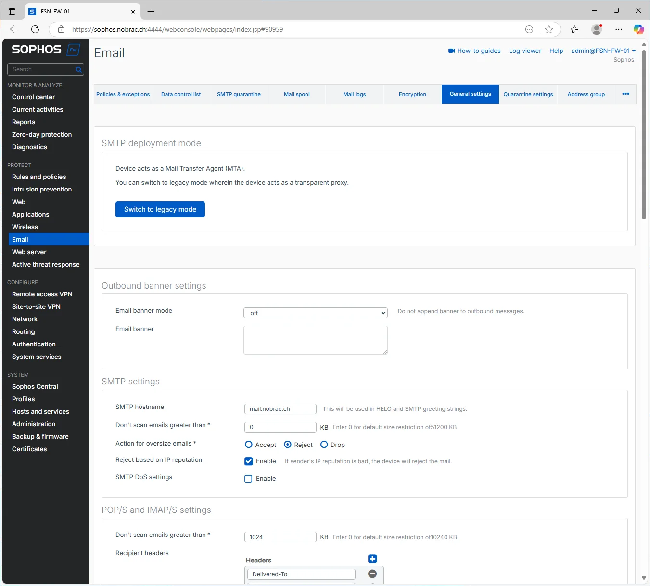
Task: Click Switch to legacy mode button
Action: [x=160, y=209]
